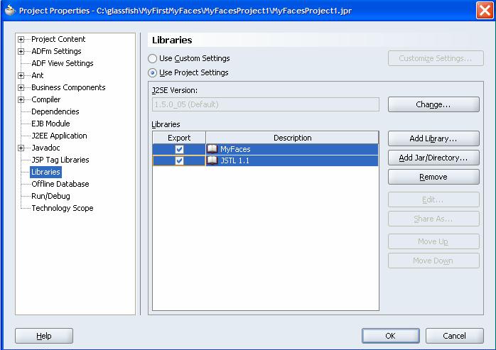Uncheck Export for the MyFaces library
This screenshot has width=496, height=350.
click(x=179, y=149)
